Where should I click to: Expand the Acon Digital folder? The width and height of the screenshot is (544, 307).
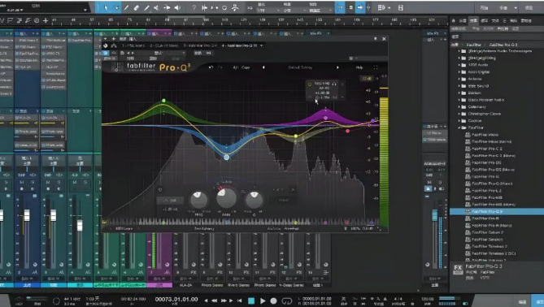click(459, 72)
